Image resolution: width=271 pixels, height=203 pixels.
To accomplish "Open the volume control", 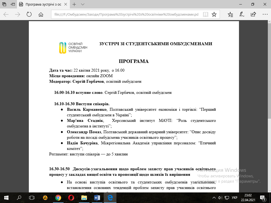I will [x=220, y=198].
